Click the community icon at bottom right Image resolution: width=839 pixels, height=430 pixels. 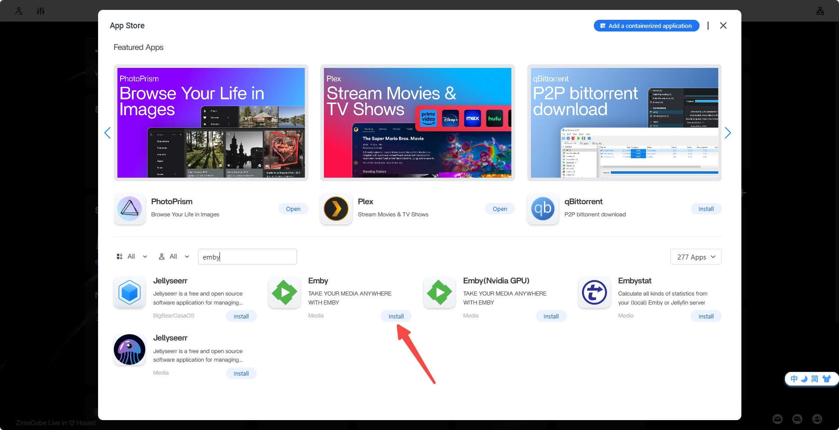click(x=817, y=419)
